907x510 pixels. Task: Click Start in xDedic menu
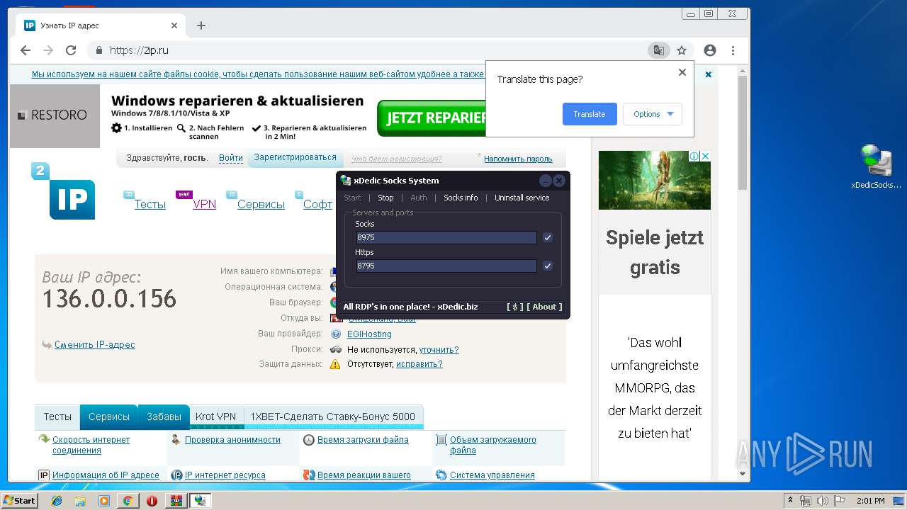[x=352, y=198]
